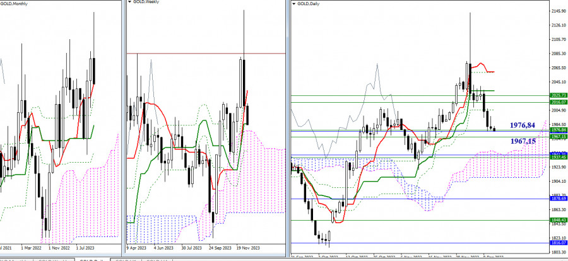Select the GOLD,Weekly chart title

coord(145,2)
